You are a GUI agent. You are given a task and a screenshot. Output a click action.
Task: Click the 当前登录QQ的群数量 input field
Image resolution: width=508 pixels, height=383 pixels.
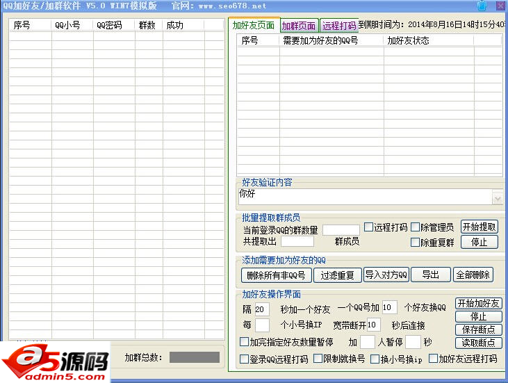point(341,230)
